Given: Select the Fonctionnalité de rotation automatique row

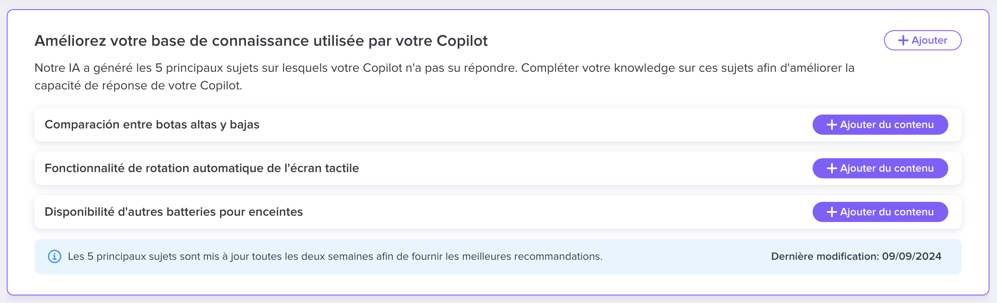Looking at the screenshot, I should pos(498,168).
